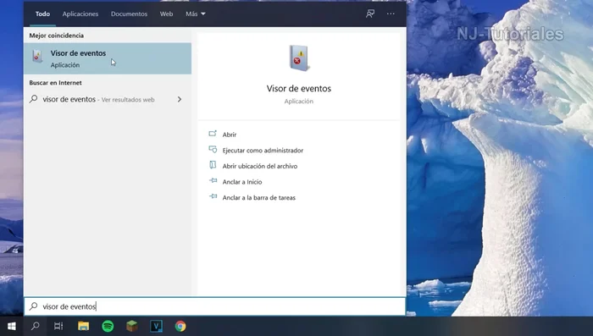This screenshot has height=336, width=593.
Task: Click the Buscar en Internet heading
Action: pos(55,83)
